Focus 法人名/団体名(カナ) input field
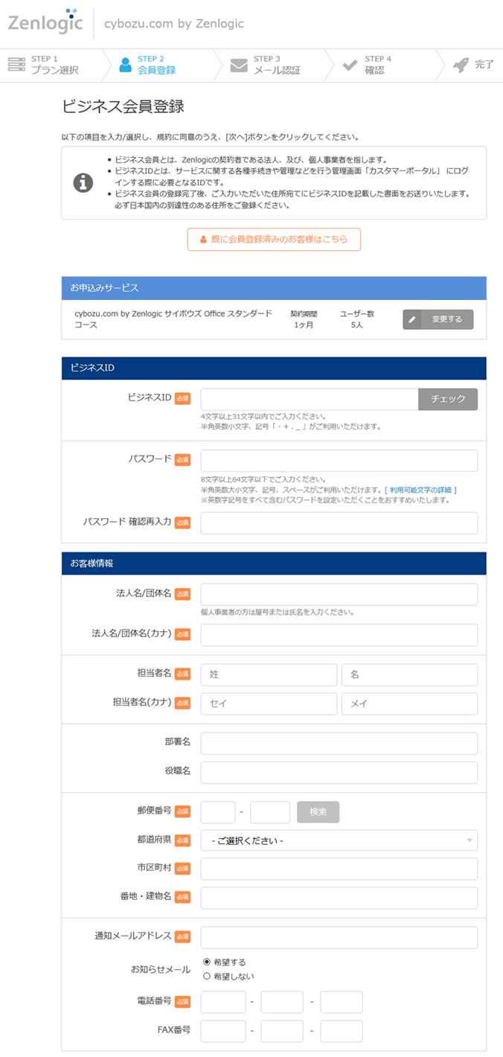503x1057 pixels. pyautogui.click(x=339, y=635)
